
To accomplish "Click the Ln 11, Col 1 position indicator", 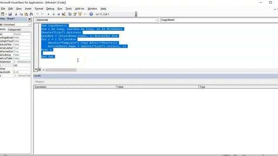I will 103,14.
